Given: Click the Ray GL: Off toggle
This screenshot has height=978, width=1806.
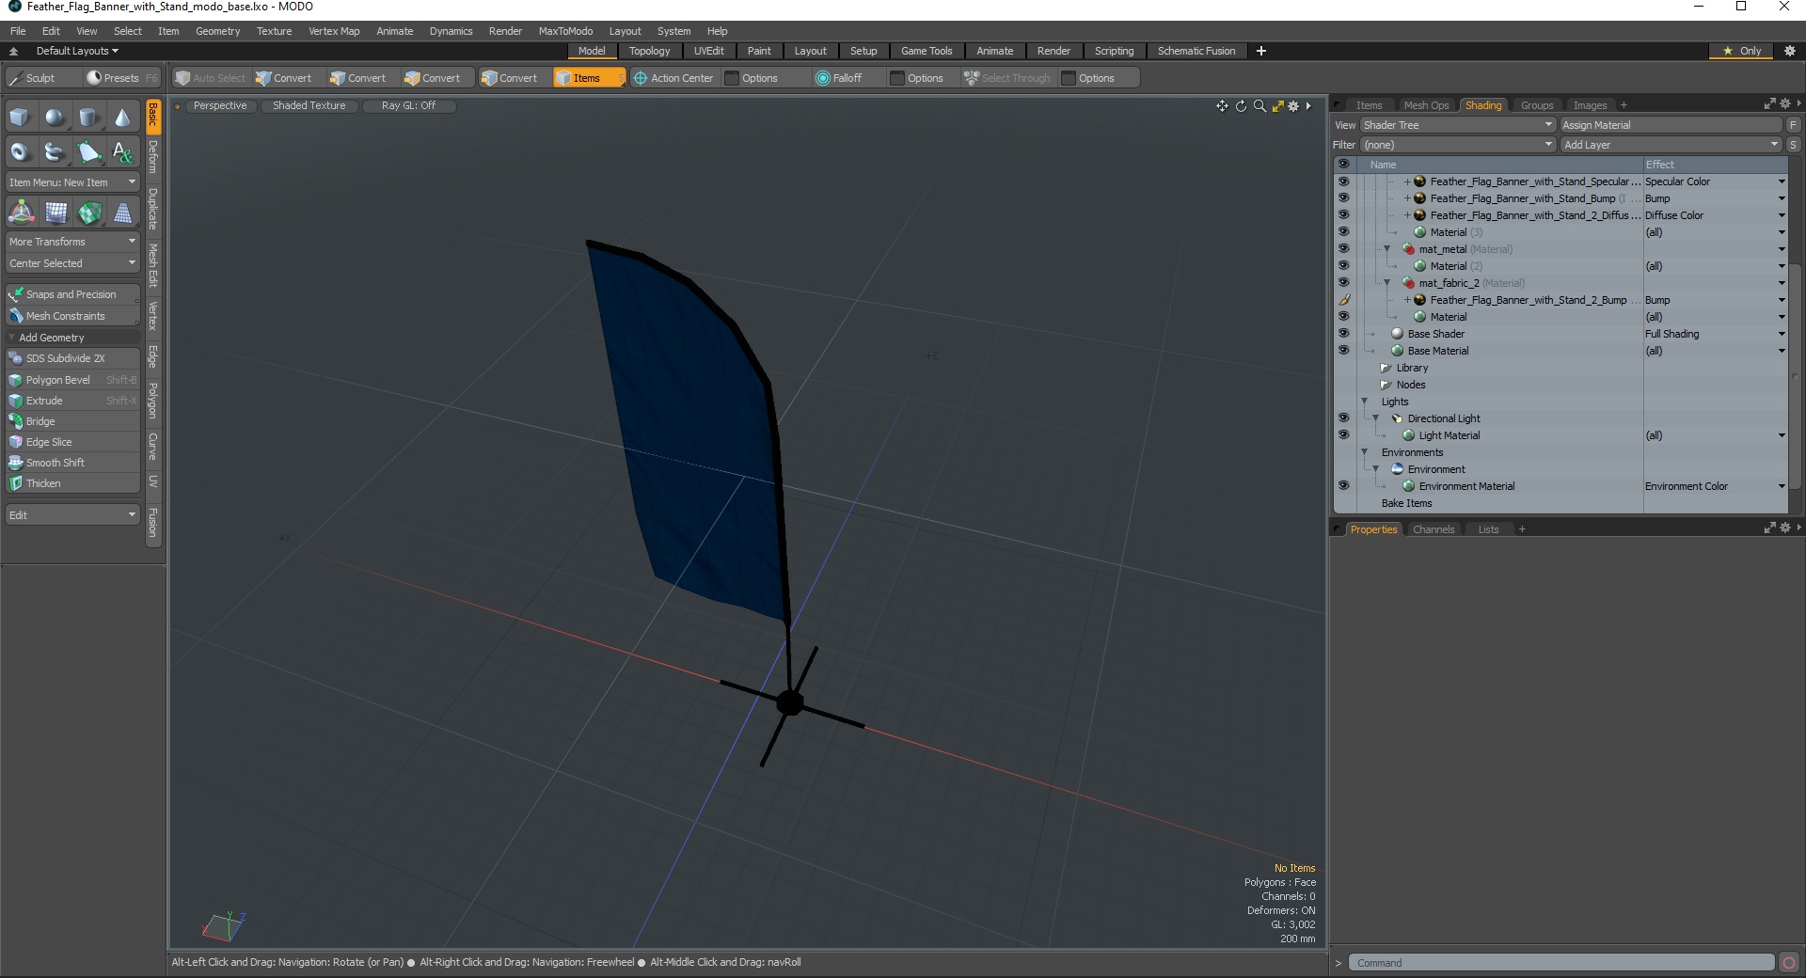Looking at the screenshot, I should click(408, 105).
